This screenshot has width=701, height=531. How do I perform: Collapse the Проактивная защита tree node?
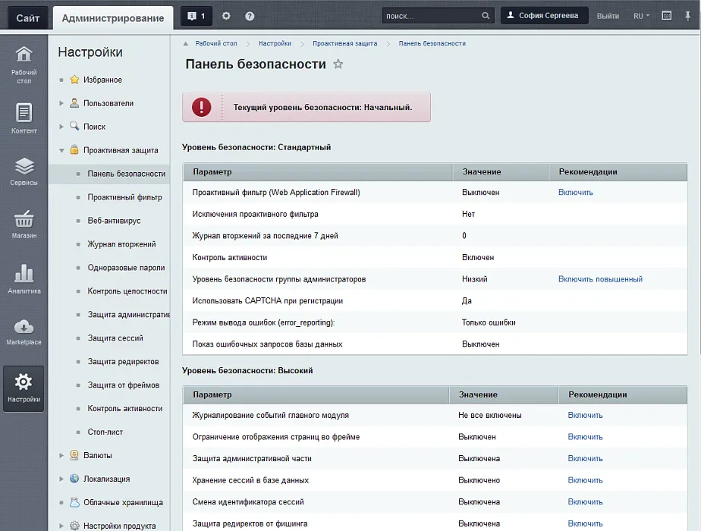[62, 150]
